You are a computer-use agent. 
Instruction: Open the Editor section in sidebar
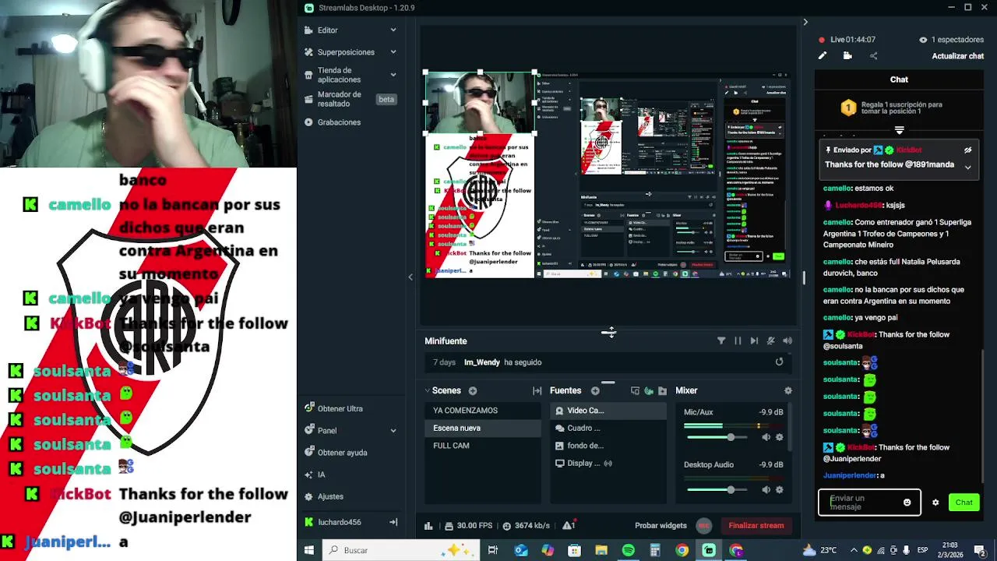(327, 30)
